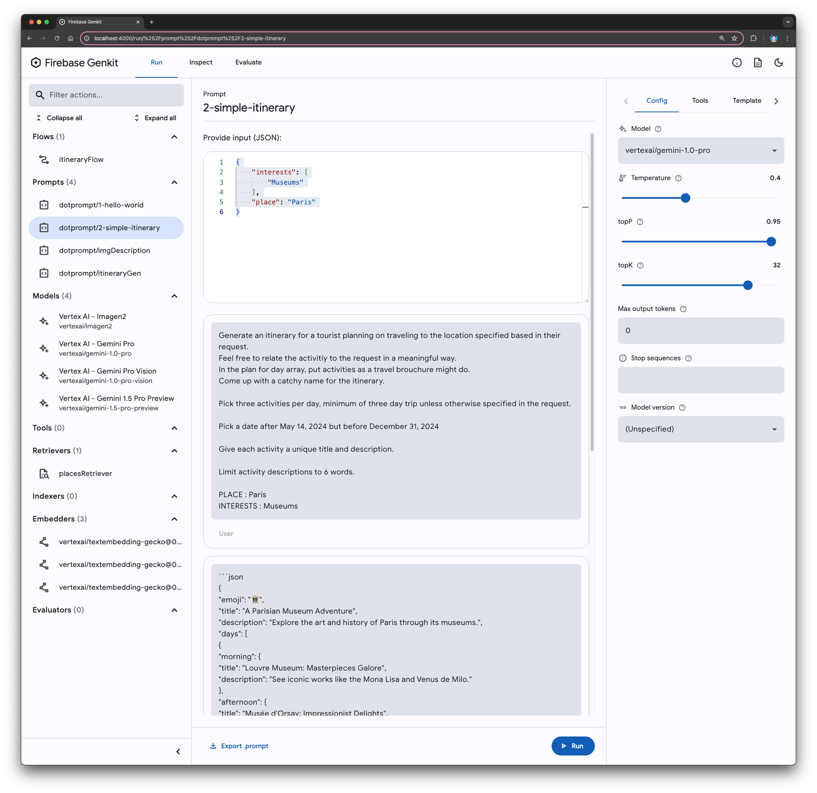The width and height of the screenshot is (817, 793).
Task: Drag the Temperature slider left
Action: coord(684,197)
